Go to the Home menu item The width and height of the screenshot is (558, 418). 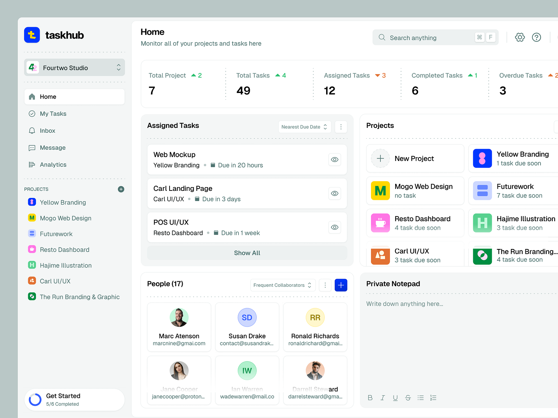[x=48, y=96]
